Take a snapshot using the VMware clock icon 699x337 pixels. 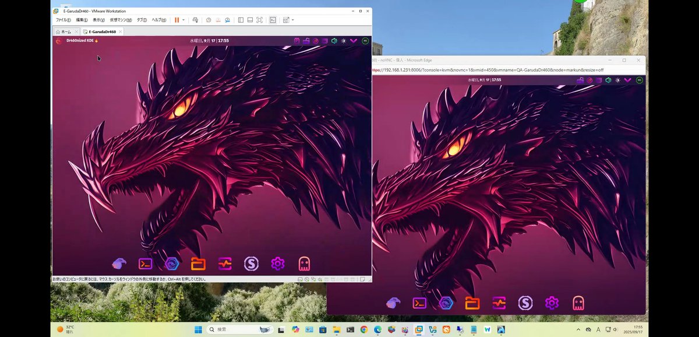[x=209, y=20]
